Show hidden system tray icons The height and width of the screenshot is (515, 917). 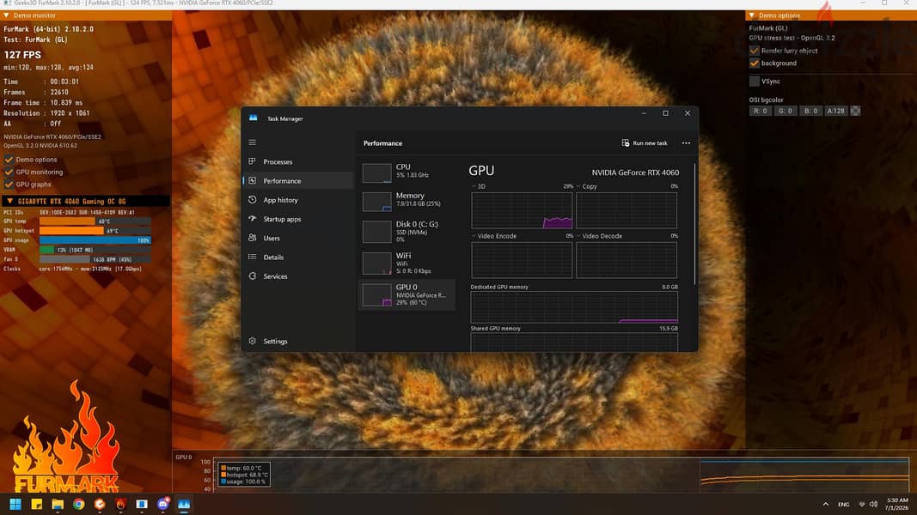point(825,505)
